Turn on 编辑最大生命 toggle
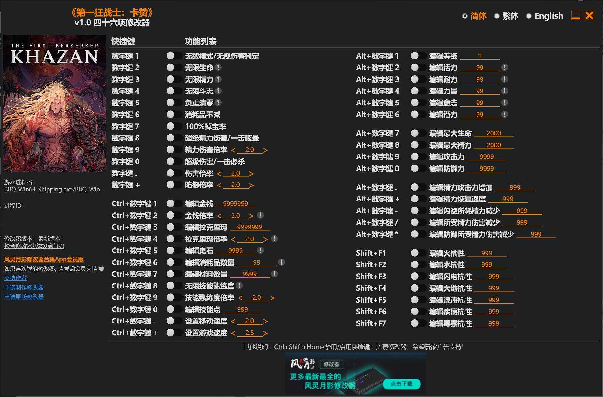This screenshot has height=397, width=603. (x=418, y=133)
